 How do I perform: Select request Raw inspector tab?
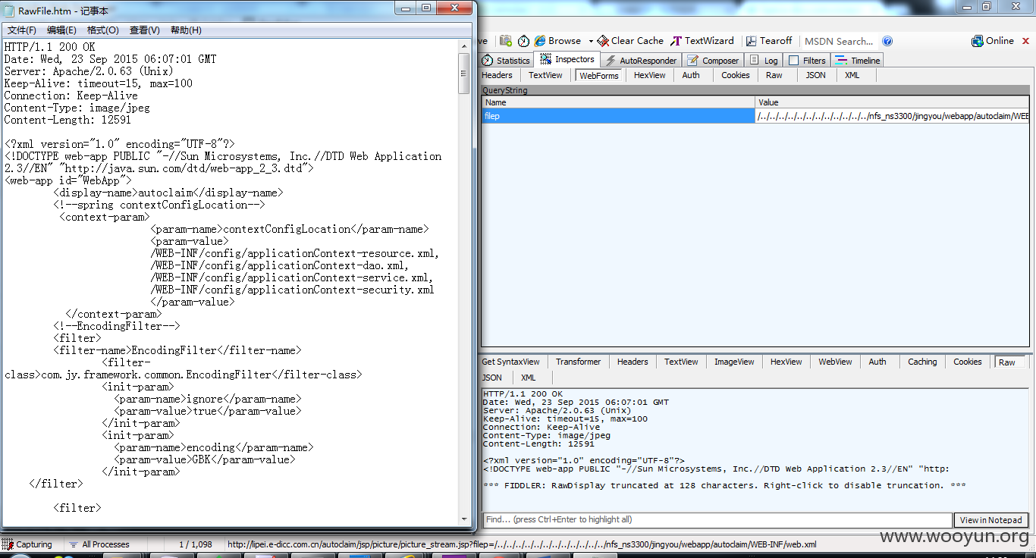click(x=774, y=75)
